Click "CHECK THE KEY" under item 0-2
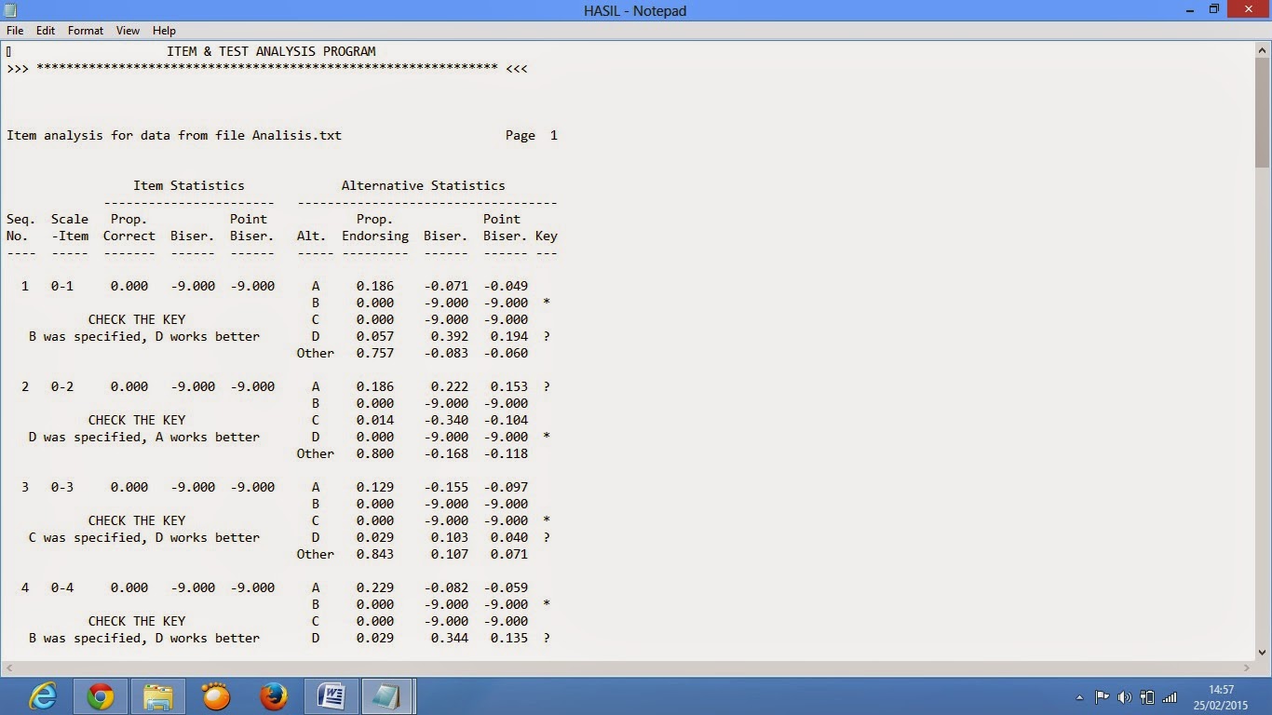Viewport: 1272px width, 715px height. (x=137, y=420)
